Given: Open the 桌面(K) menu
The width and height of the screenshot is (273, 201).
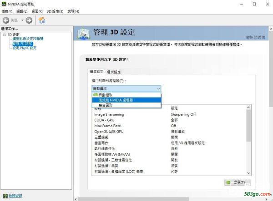Looking at the screenshot, I should (37, 11).
